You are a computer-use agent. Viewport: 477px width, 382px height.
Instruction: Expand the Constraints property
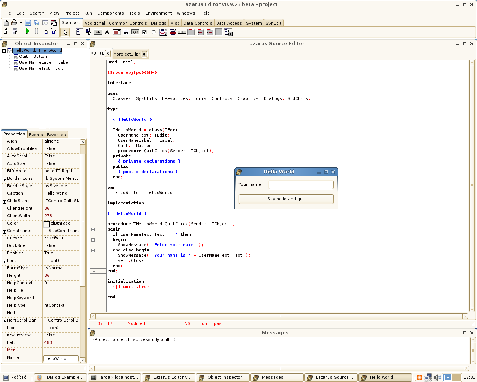point(4,232)
